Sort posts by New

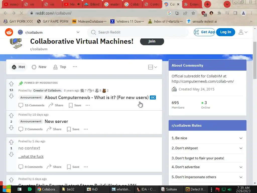[39, 67]
